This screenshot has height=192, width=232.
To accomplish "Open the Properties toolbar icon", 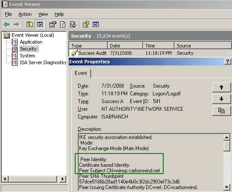I will 53,24.
